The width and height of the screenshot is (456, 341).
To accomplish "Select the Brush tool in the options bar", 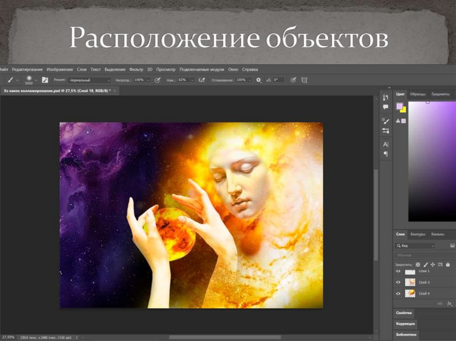I will click(x=11, y=80).
